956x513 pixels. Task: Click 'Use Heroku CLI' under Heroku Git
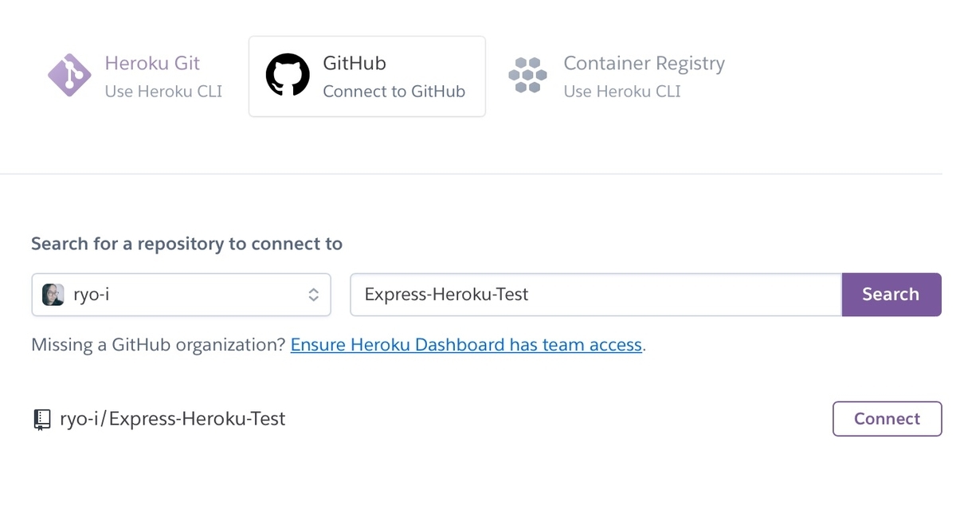pos(163,92)
